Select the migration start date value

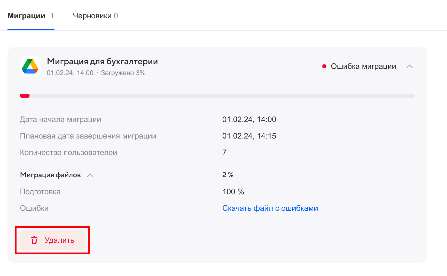pos(249,119)
